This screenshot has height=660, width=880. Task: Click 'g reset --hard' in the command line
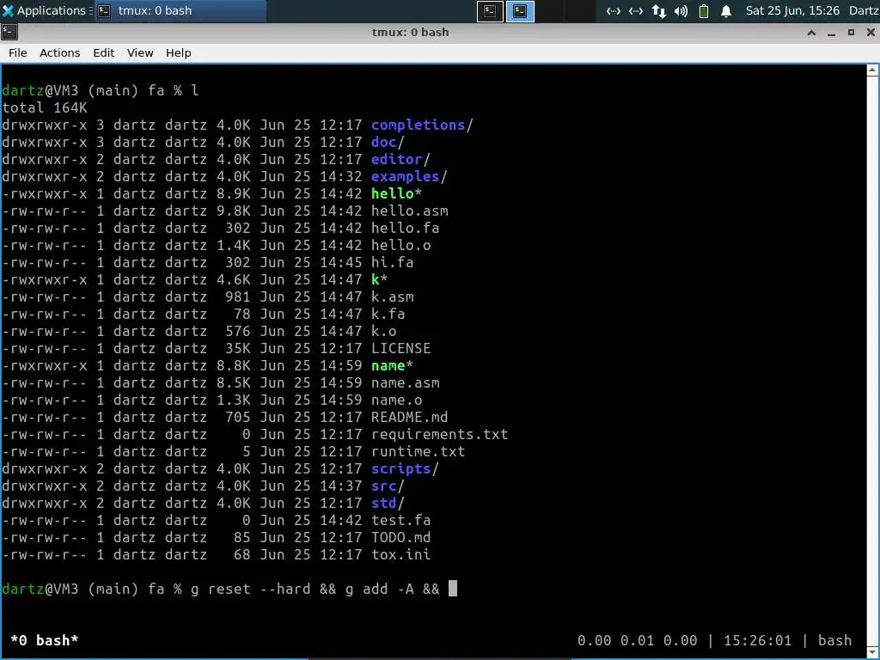251,589
